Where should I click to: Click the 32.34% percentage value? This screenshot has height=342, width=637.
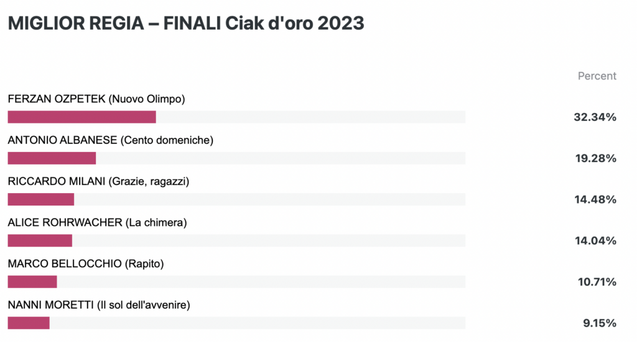coord(595,117)
